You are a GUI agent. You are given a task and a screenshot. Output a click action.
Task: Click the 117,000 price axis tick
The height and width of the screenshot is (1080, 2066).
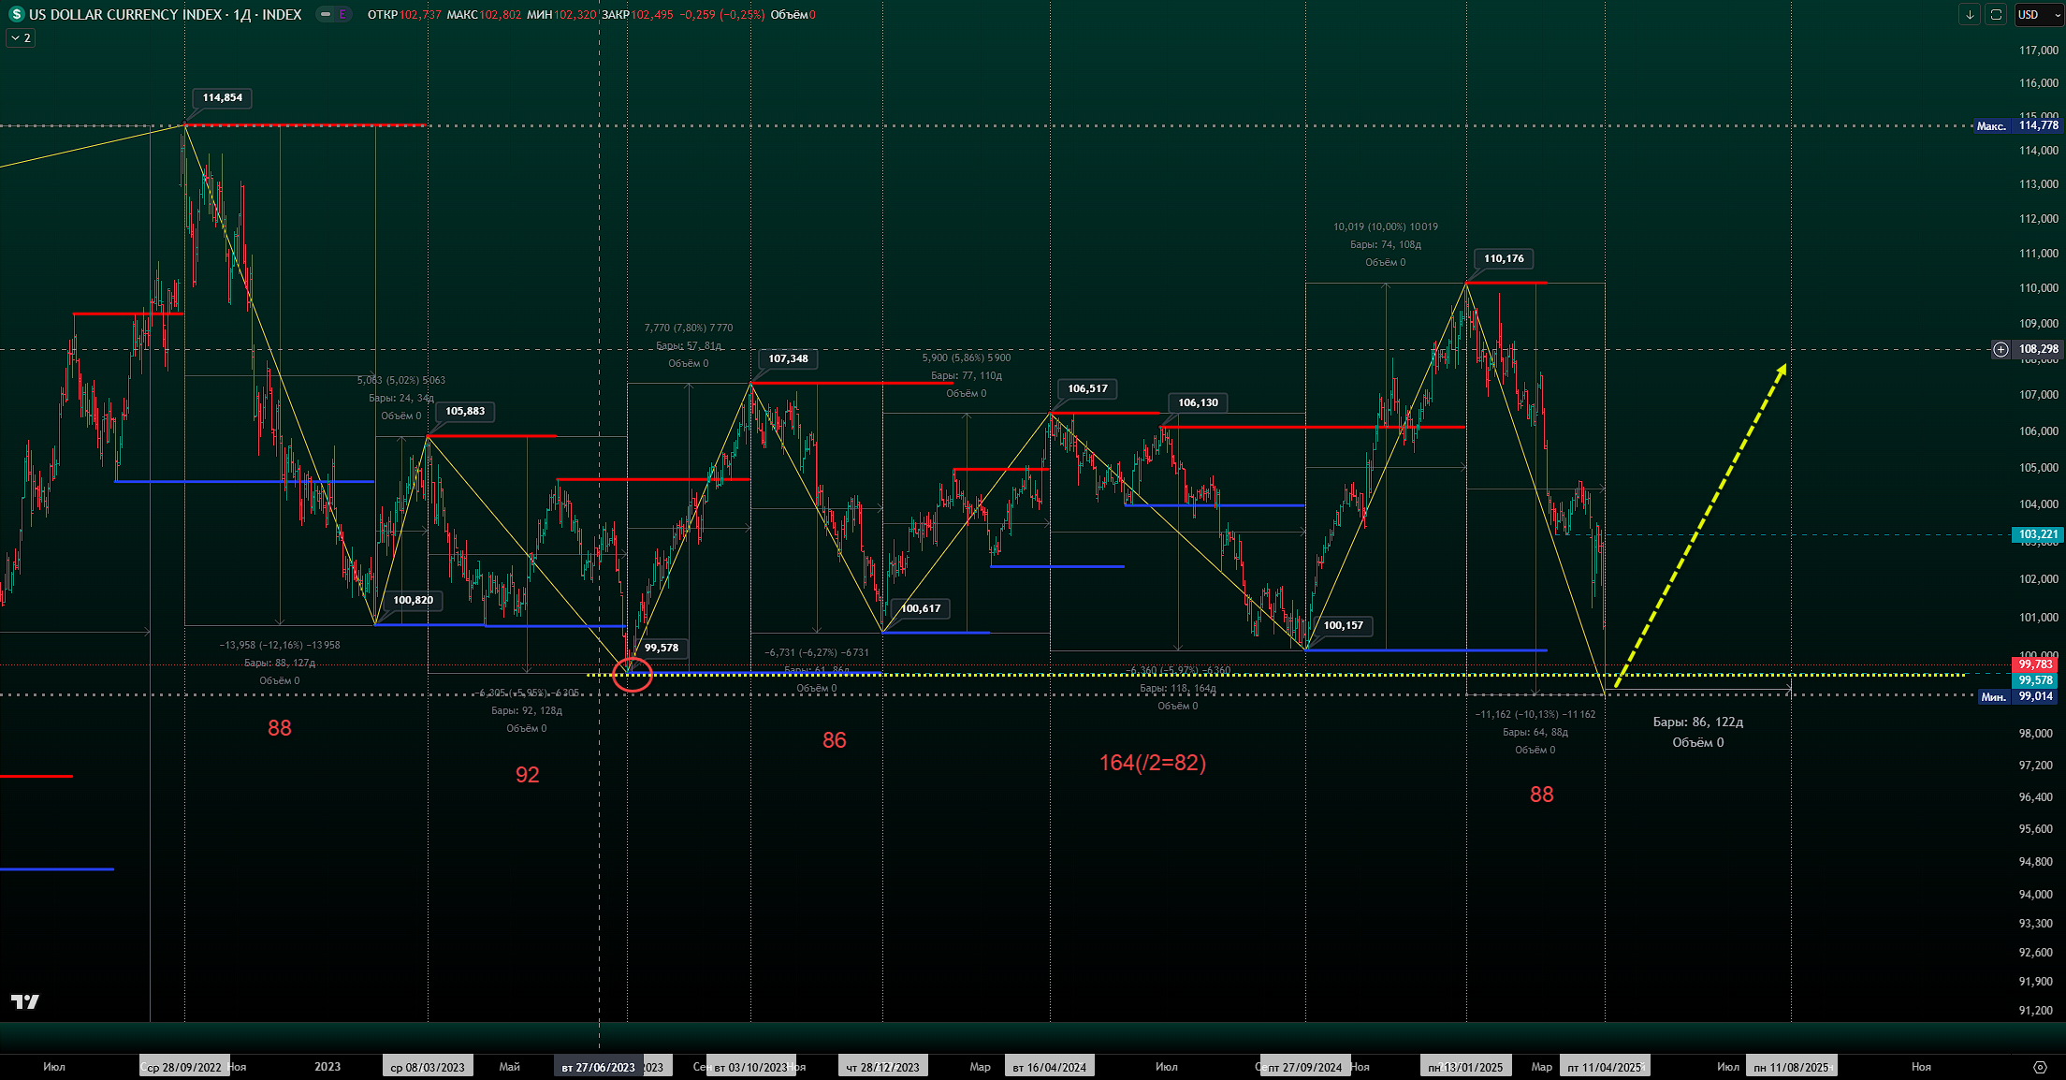[2038, 51]
